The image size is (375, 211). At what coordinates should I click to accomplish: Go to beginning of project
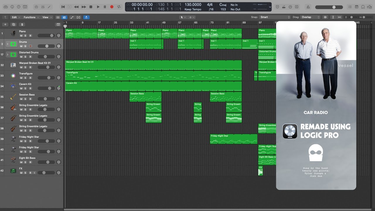point(63,6)
